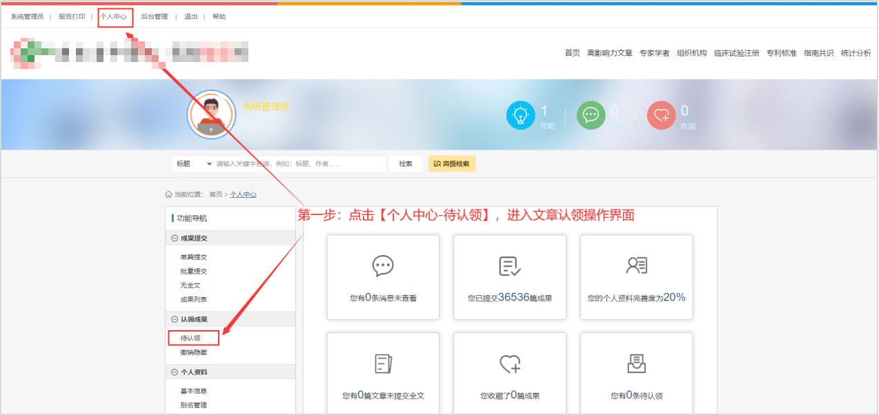Viewport: 879px width, 415px height.
Task: Click the 高级检索 advanced search button
Action: click(x=452, y=164)
